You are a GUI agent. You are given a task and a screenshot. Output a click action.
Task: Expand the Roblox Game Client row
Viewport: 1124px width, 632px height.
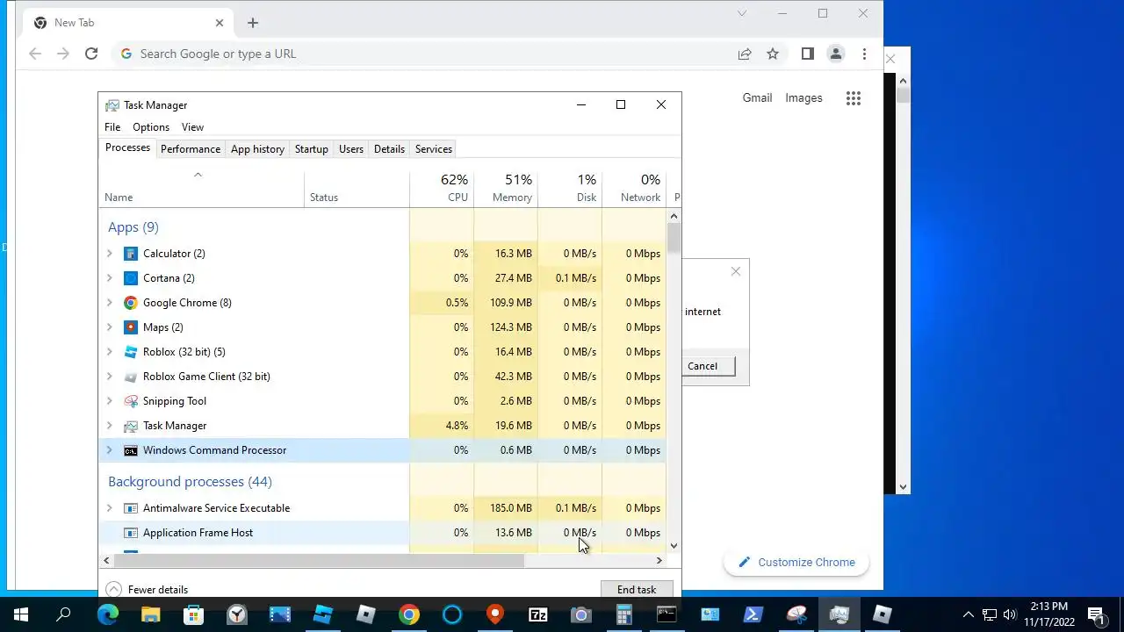(x=110, y=377)
